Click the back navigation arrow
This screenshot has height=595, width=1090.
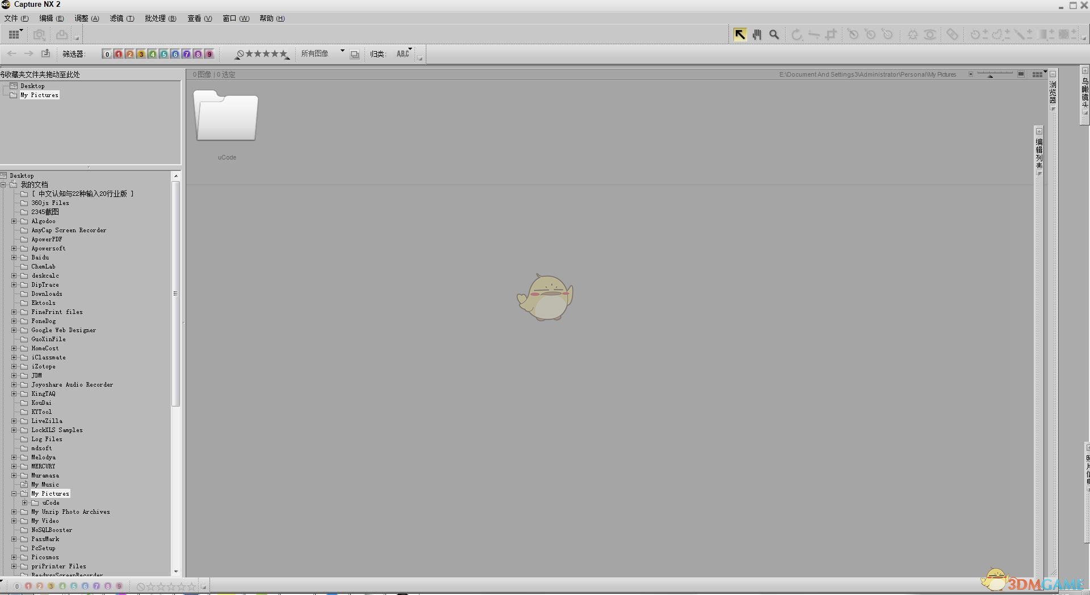point(12,53)
